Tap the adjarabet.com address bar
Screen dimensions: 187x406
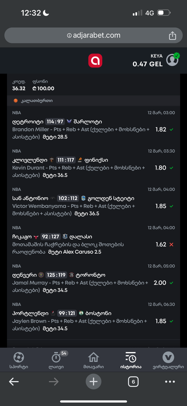[93, 35]
